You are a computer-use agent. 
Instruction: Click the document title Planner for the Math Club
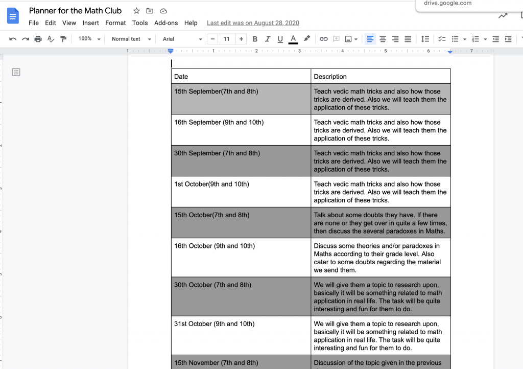[76, 11]
